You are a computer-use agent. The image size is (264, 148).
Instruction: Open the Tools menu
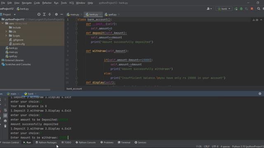pyautogui.click(x=64, y=3)
